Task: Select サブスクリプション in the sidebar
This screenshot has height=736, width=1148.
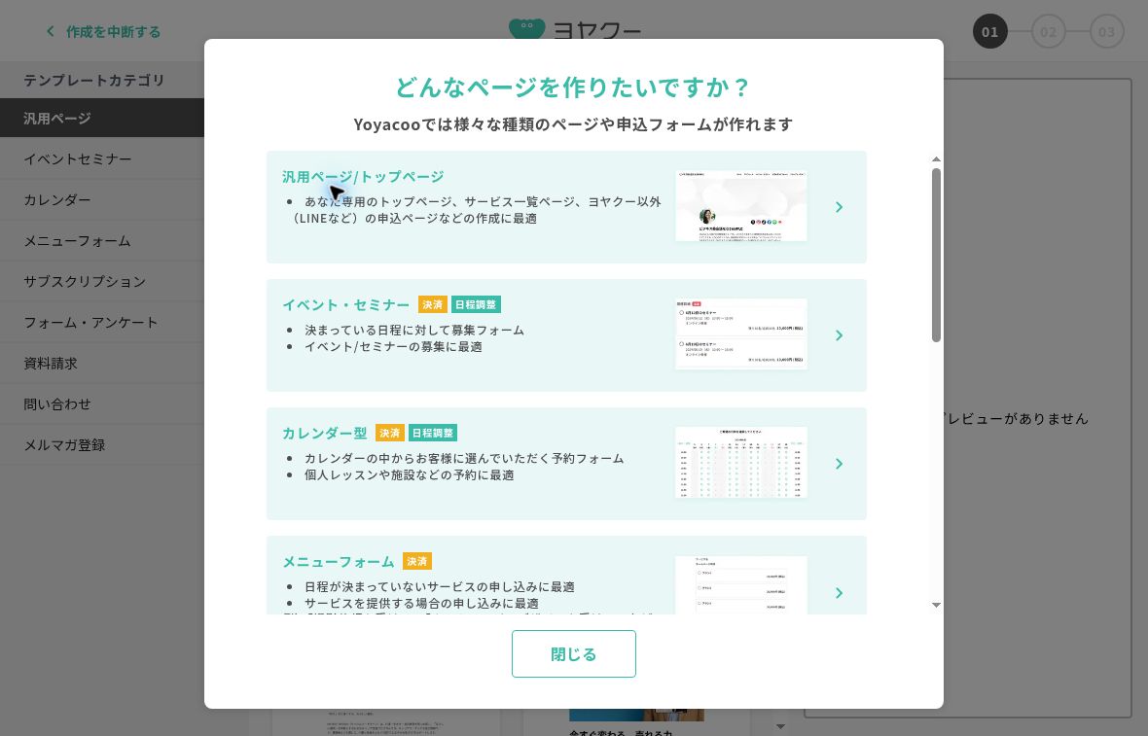Action: 102,282
